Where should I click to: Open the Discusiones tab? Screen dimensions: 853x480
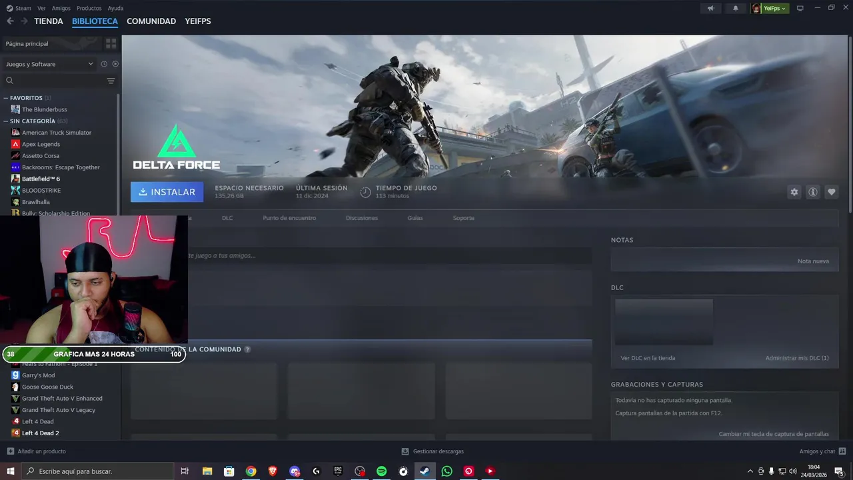[362, 218]
